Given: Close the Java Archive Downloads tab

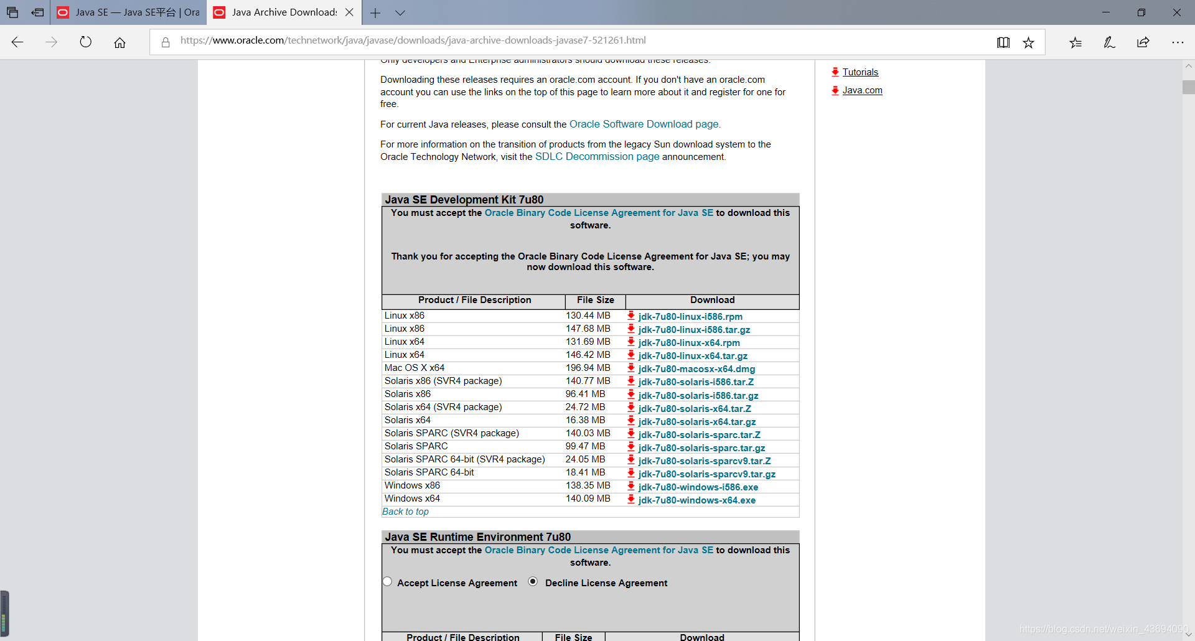Looking at the screenshot, I should (x=349, y=12).
